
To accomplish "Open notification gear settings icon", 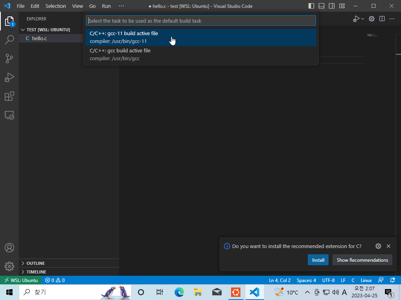I will click(x=378, y=246).
